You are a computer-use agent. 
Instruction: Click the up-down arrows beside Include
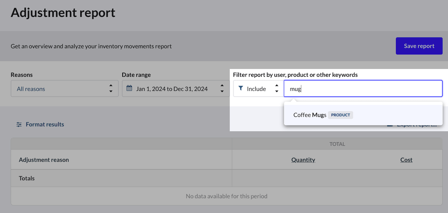point(277,89)
